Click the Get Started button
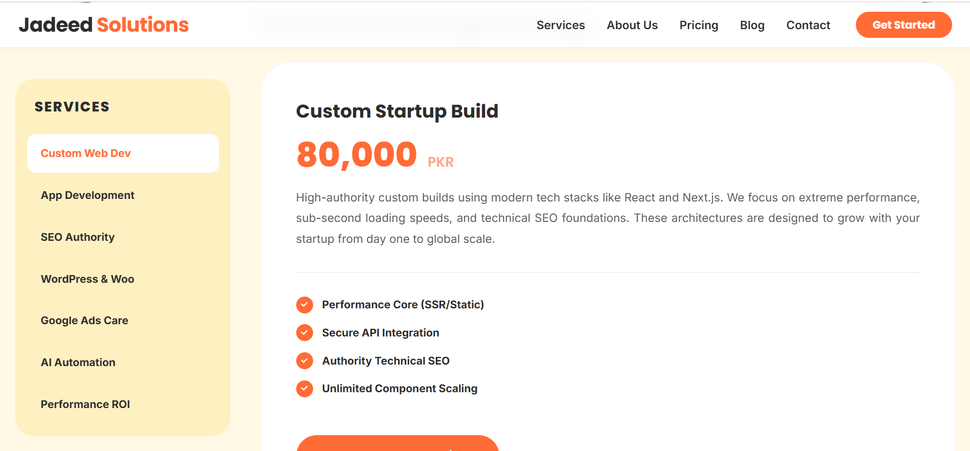Screen dimensions: 970x451 [903, 25]
